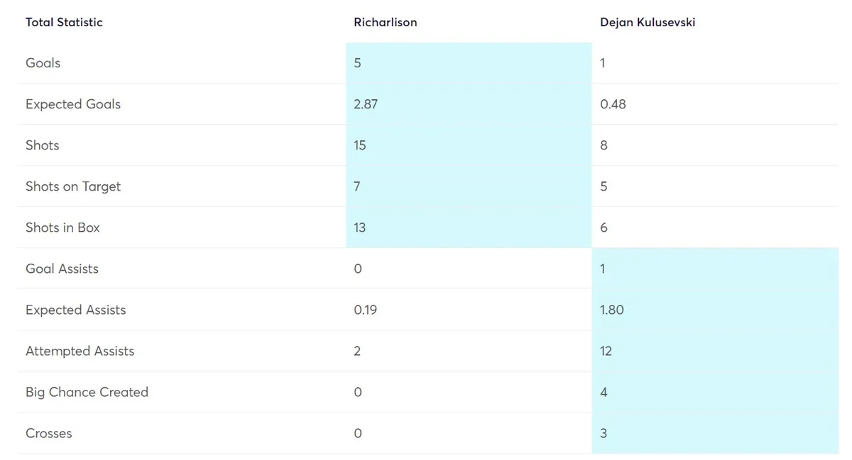Click the Total Statistic column header
This screenshot has height=460, width=852.
(x=64, y=22)
